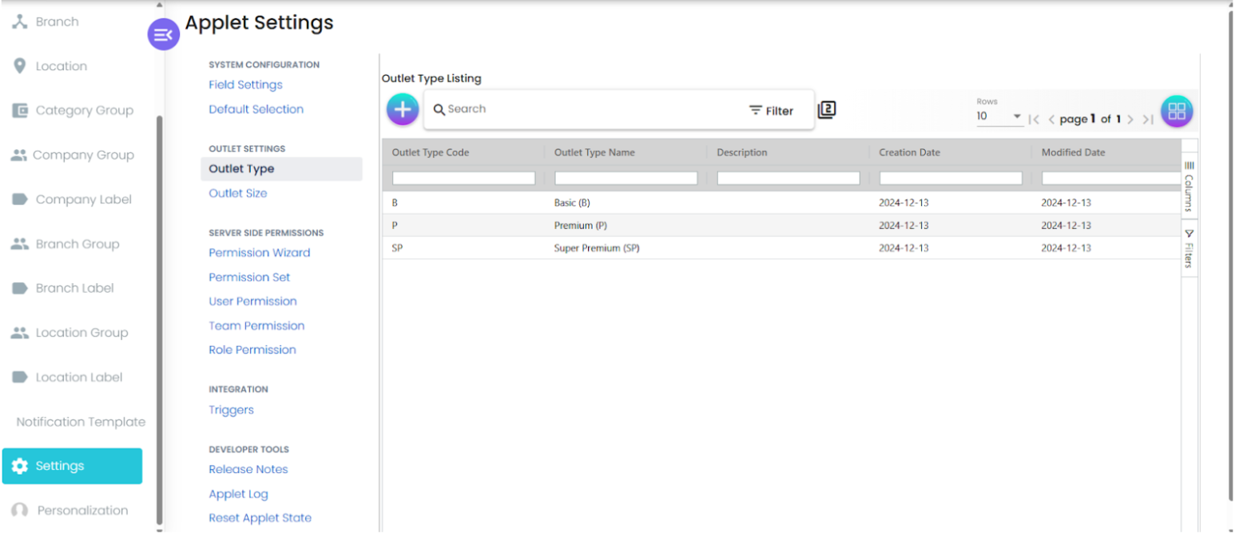Screen dimensions: 1235x536
Task: Sort by Creation Date column header
Action: click(909, 152)
